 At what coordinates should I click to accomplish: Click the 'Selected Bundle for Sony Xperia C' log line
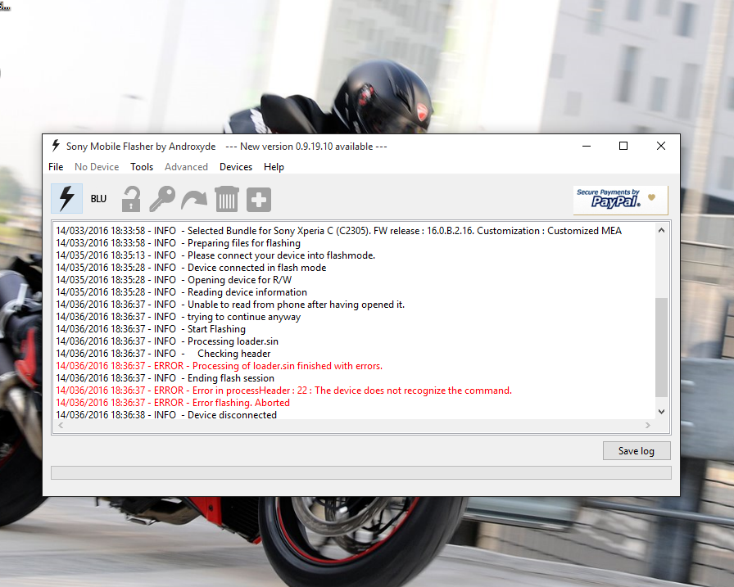pos(339,231)
